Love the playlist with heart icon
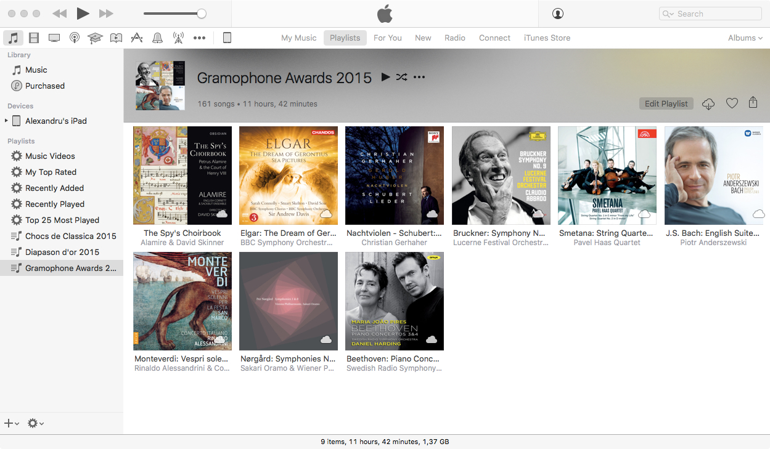 tap(732, 103)
